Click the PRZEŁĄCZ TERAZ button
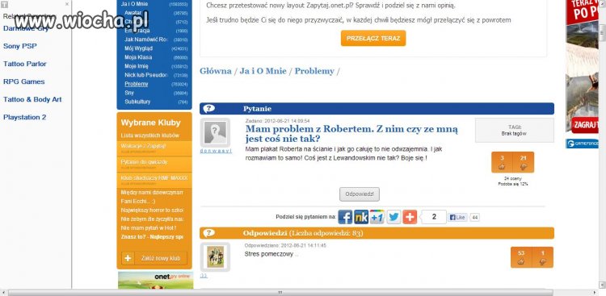Viewport: 606px width, 296px height. pos(373,38)
